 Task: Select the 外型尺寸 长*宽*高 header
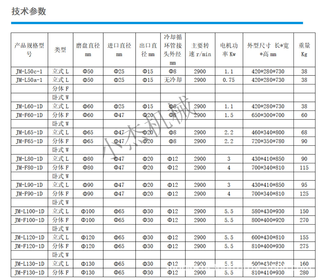click(268, 50)
